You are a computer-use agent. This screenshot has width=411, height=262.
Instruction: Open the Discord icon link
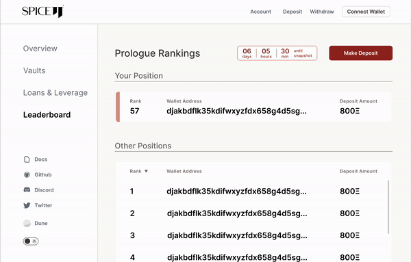(x=27, y=190)
